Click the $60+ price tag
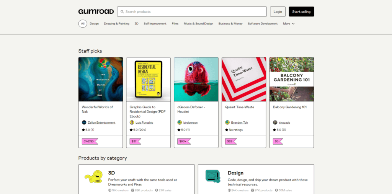This screenshot has width=392, height=194. pos(184,142)
